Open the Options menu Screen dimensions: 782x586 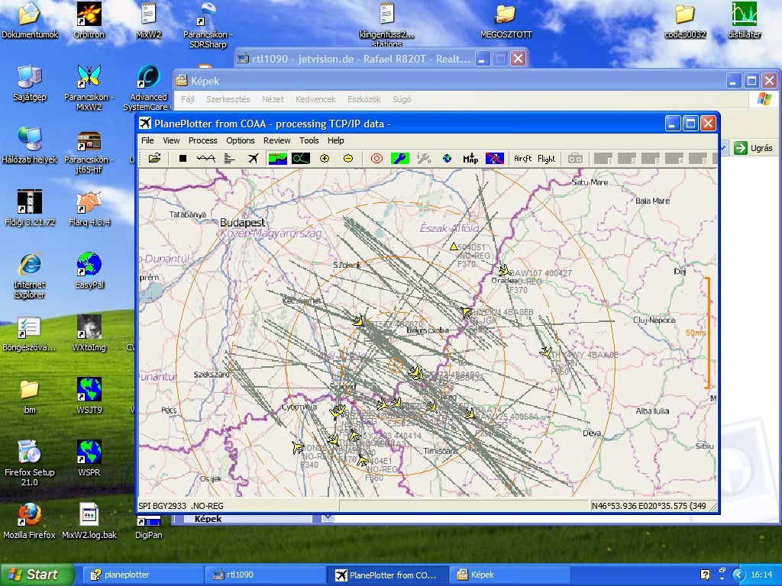241,140
